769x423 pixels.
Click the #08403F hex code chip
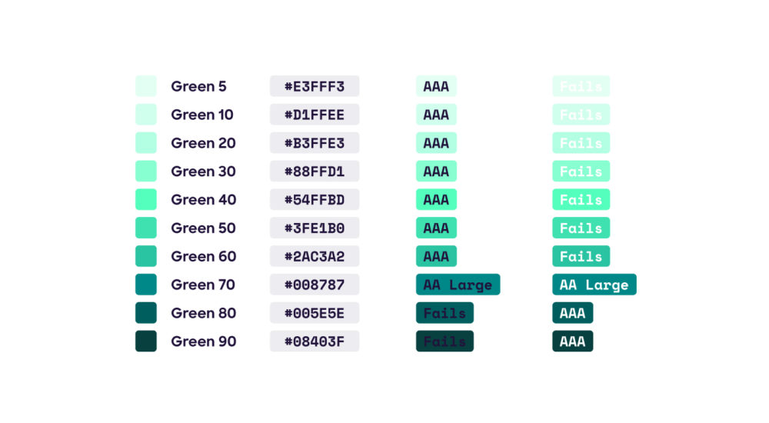315,341
